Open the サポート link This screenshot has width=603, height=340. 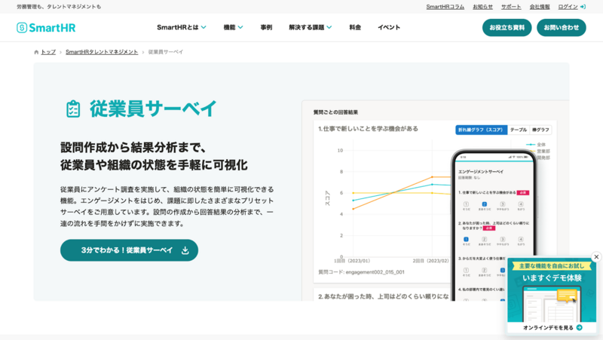click(x=511, y=7)
